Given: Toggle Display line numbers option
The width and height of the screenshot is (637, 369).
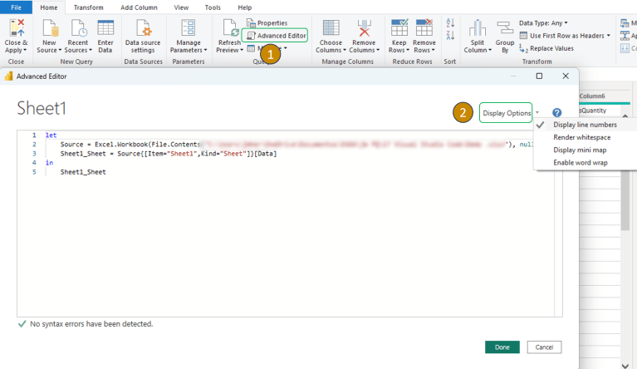Looking at the screenshot, I should pos(585,125).
